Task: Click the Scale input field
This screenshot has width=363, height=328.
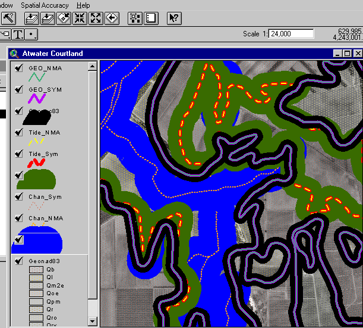Action: (x=288, y=34)
